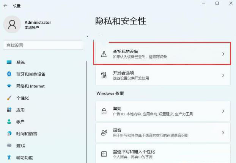Click the description 个人词典，词典中的字词

tap(132, 157)
